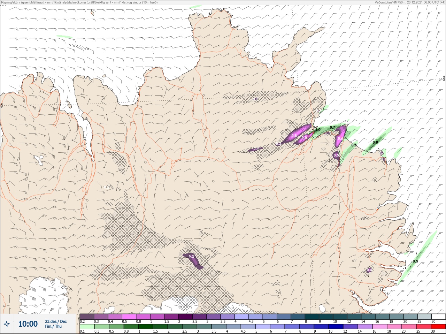Image resolution: width=446 pixels, height=334 pixels.
Task: Pick the 2 dark purple swatch in the upper legend row
Action: (x=185, y=317)
